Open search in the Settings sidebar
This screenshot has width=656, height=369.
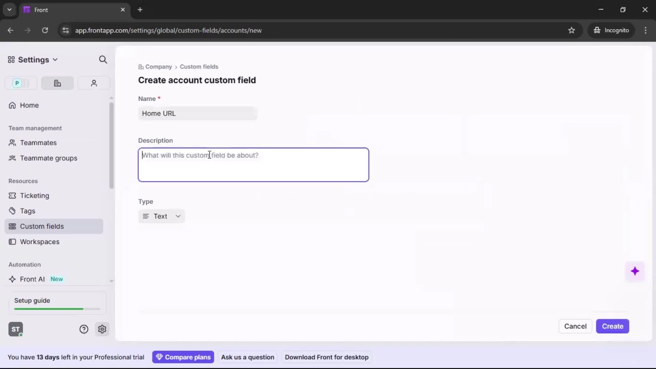pos(103,59)
